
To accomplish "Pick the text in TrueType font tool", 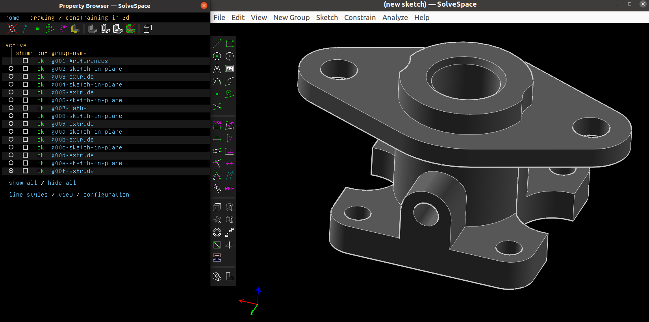I will tap(217, 69).
